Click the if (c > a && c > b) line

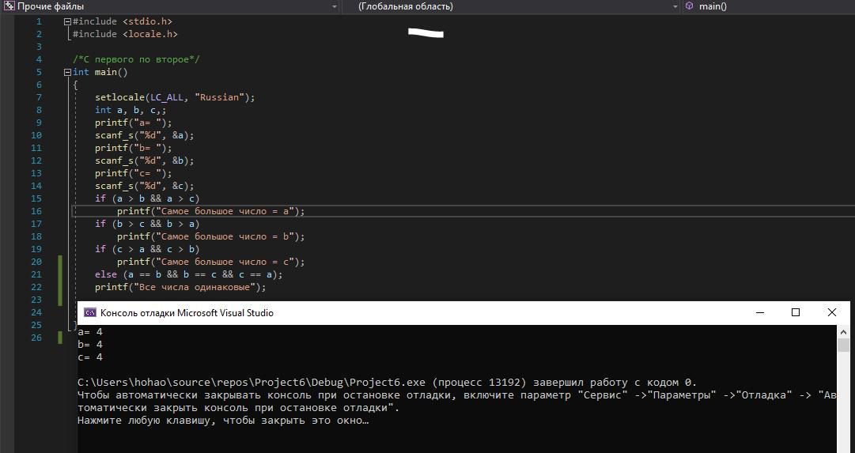click(x=147, y=248)
